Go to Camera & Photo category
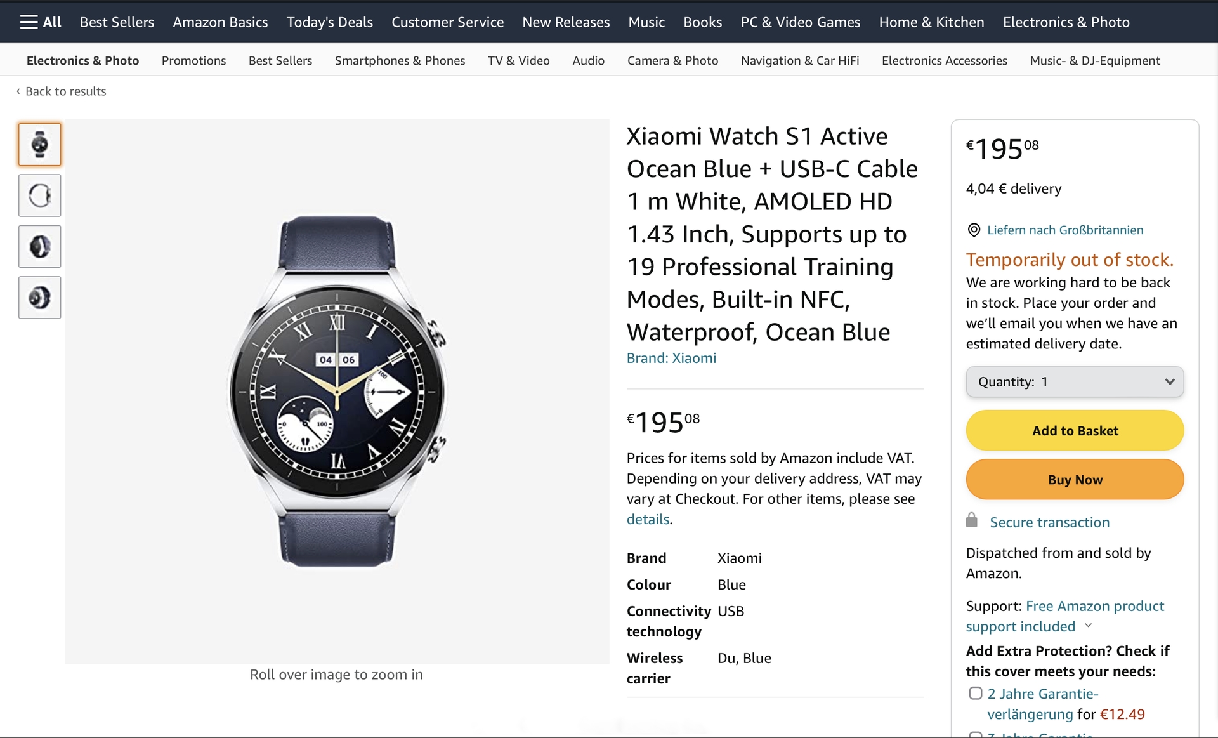Screen dimensions: 1218x738 tap(672, 61)
